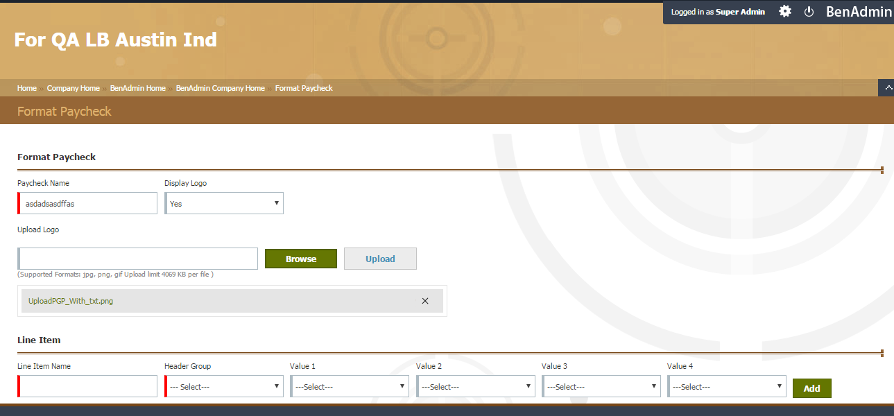Open the Value 4 dropdown
894x416 pixels.
pyautogui.click(x=727, y=386)
